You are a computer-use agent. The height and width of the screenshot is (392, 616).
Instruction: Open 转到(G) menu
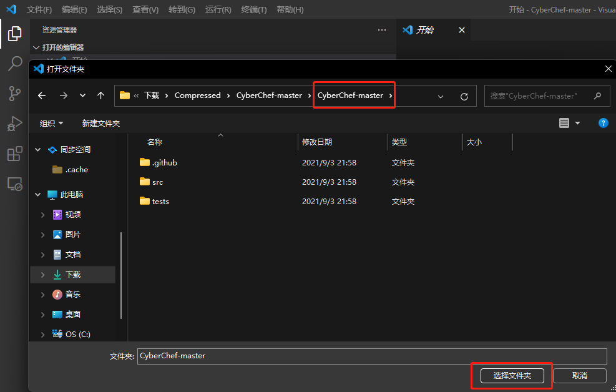point(182,9)
